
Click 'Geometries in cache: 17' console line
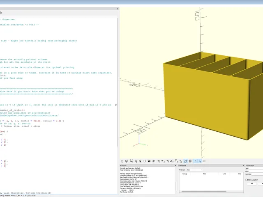point(129,179)
